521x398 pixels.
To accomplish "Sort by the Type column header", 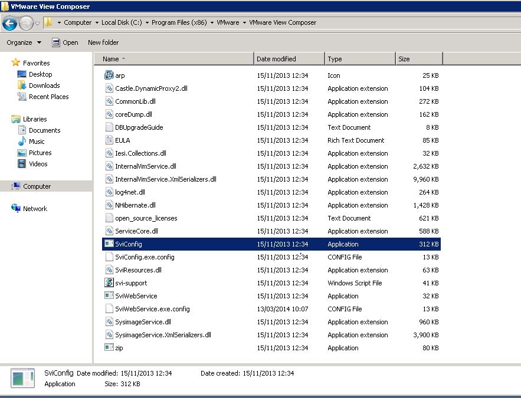I will click(360, 59).
